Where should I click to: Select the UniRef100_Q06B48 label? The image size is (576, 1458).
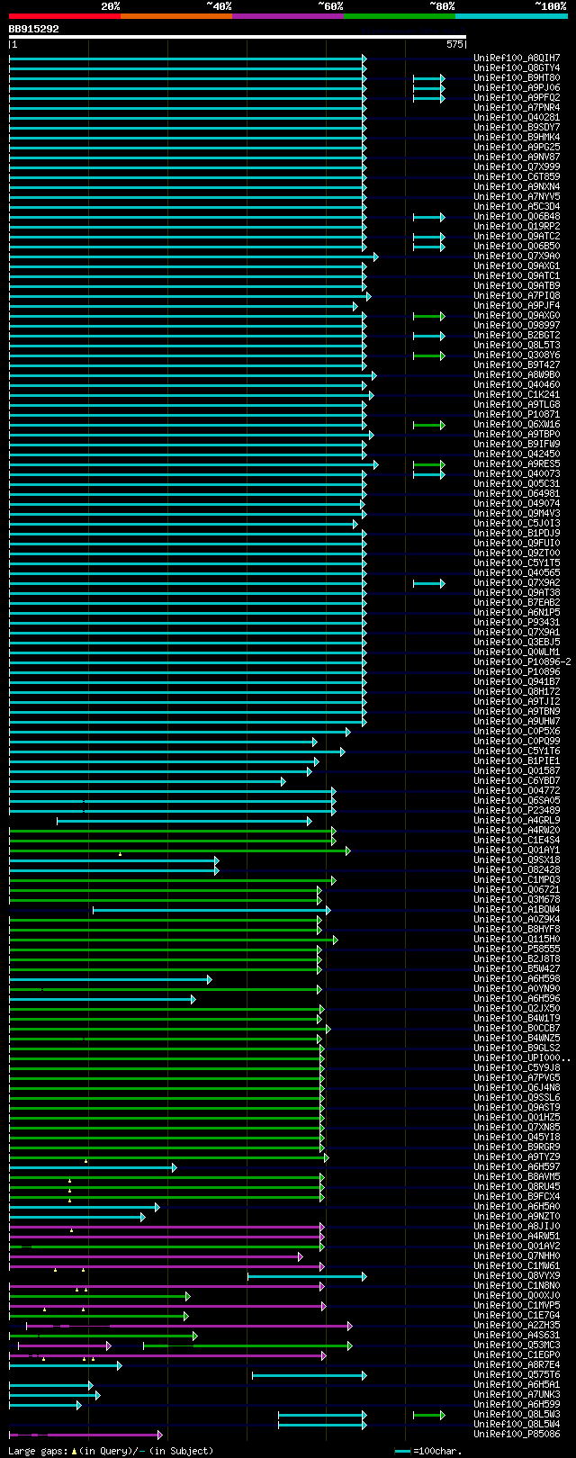517,217
